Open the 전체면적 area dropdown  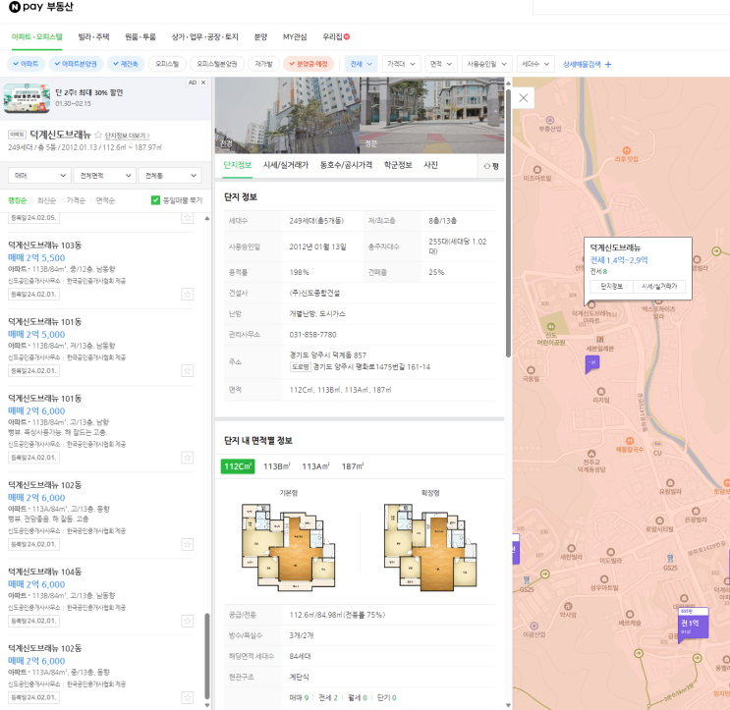[103, 176]
